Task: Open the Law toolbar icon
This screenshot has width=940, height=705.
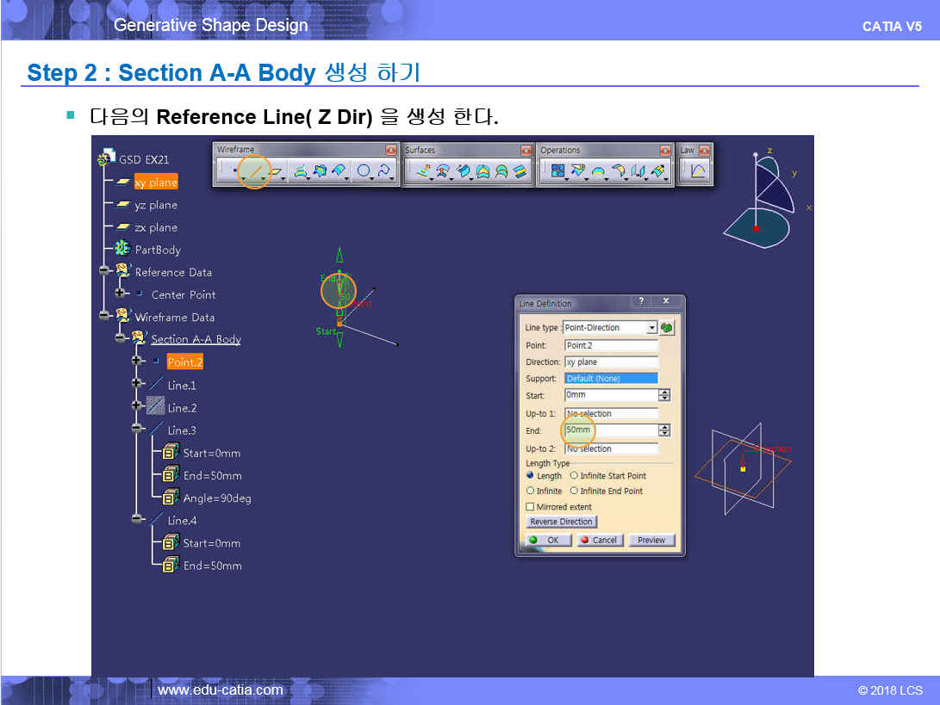Action: point(698,171)
